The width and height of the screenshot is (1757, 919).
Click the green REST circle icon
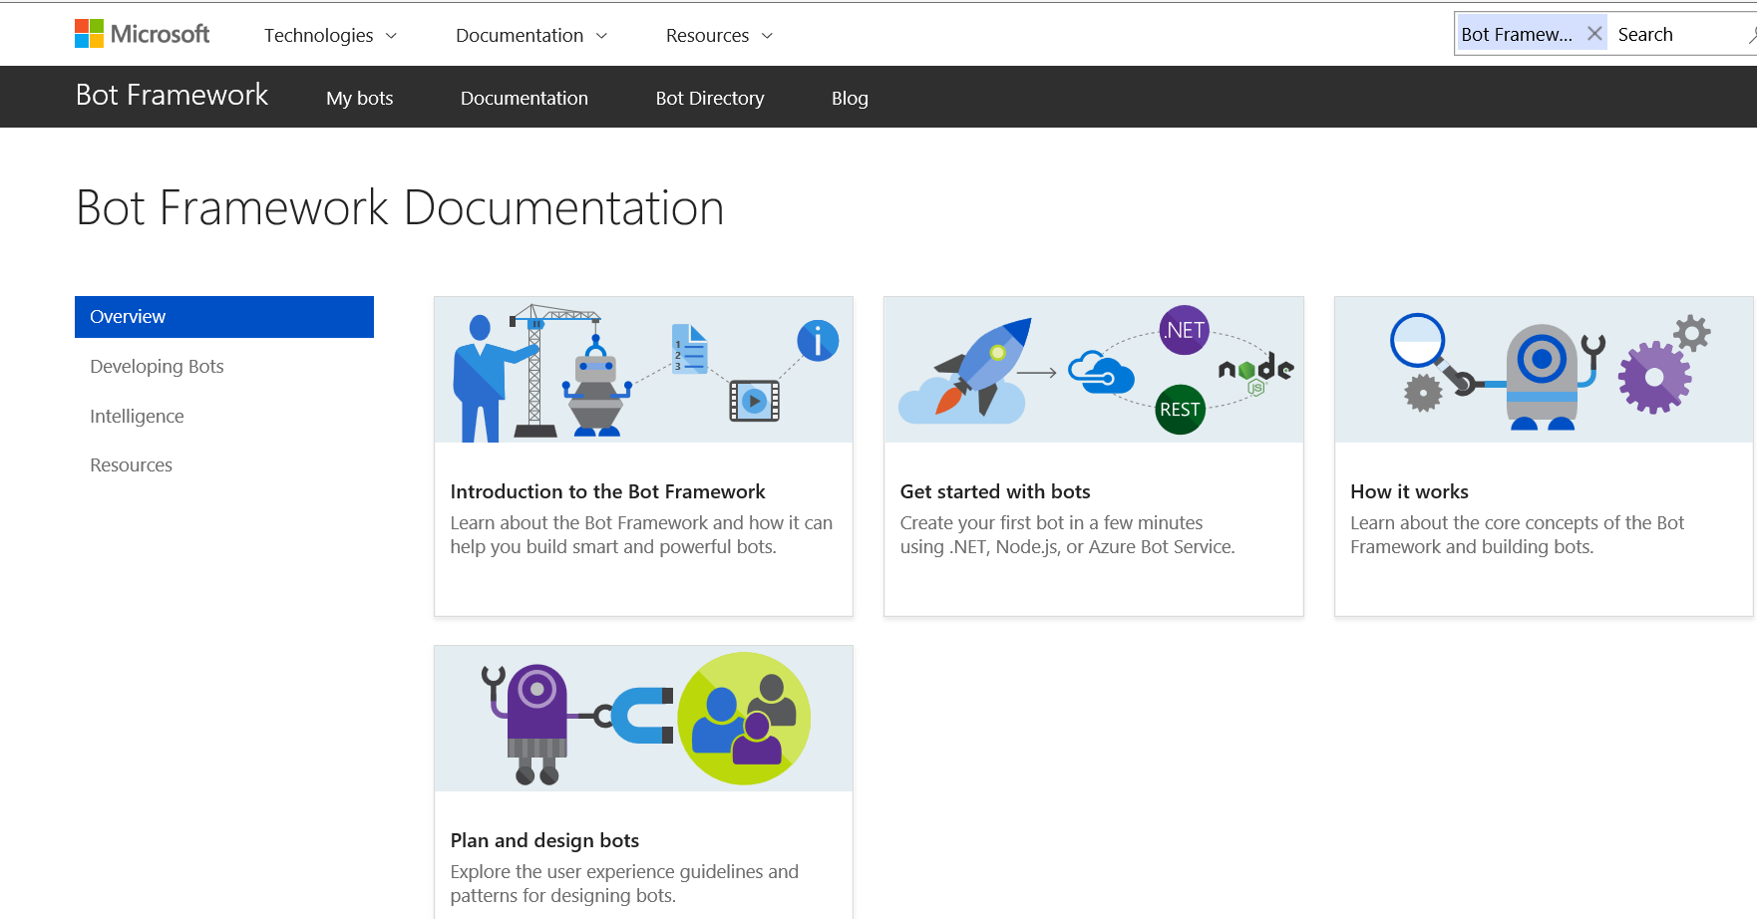(1180, 410)
